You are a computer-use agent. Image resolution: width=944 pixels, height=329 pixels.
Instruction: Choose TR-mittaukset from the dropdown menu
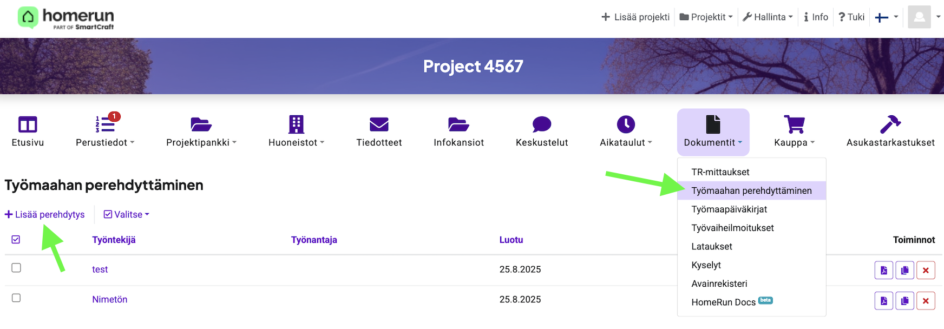[x=720, y=172]
